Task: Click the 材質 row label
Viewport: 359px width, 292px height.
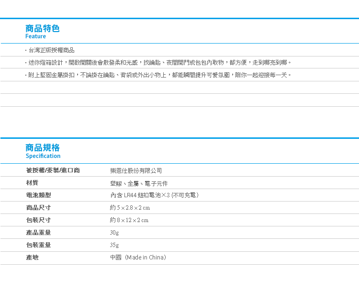Action: click(x=32, y=183)
